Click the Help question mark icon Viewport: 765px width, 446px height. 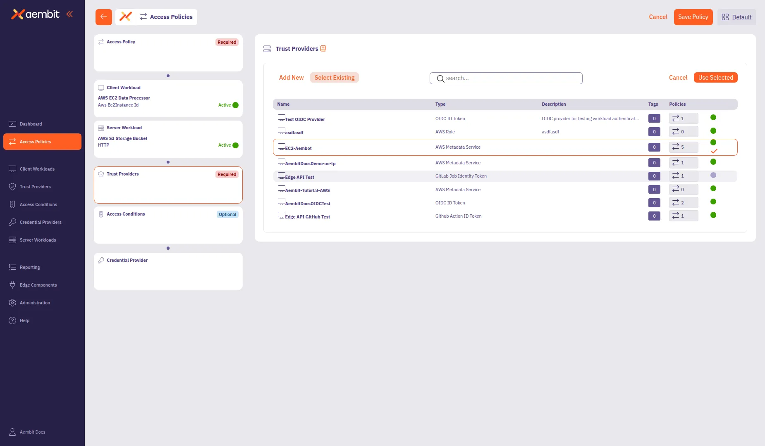(12, 320)
